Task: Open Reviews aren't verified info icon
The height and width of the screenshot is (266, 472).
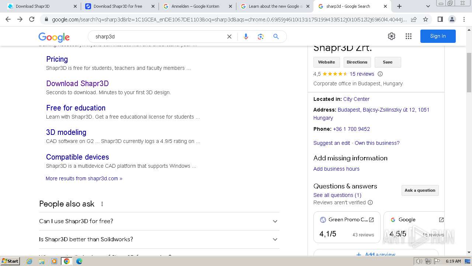Action: tap(370, 202)
